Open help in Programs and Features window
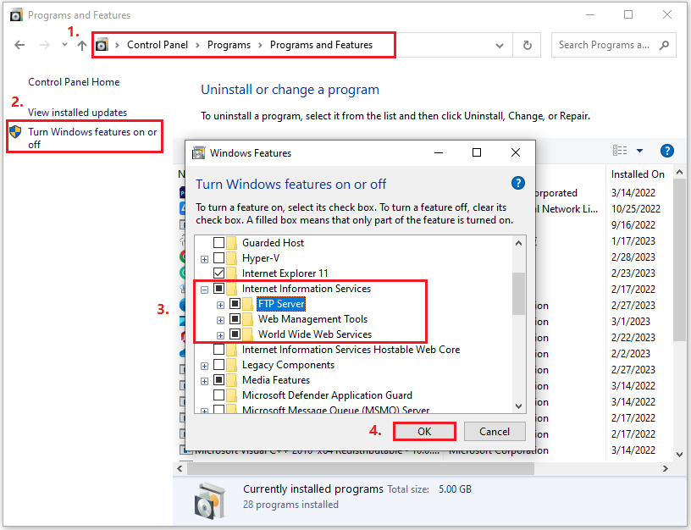 point(667,151)
